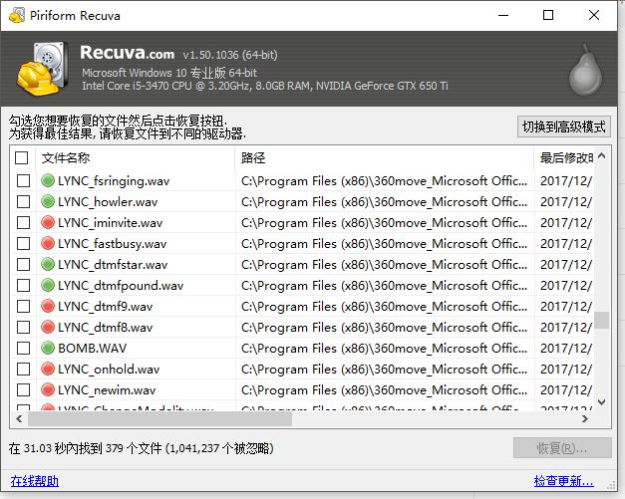Check the box for LYNC_iminvite.wav

24,223
